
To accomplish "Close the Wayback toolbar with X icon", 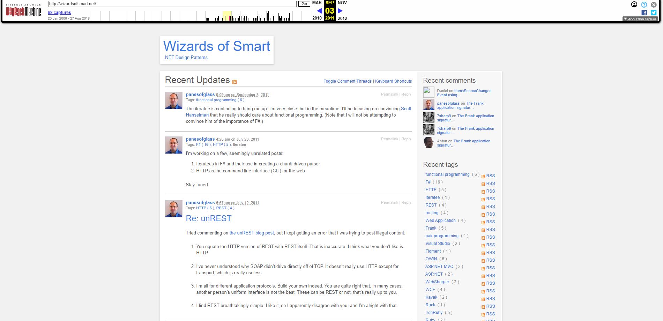I will [654, 5].
